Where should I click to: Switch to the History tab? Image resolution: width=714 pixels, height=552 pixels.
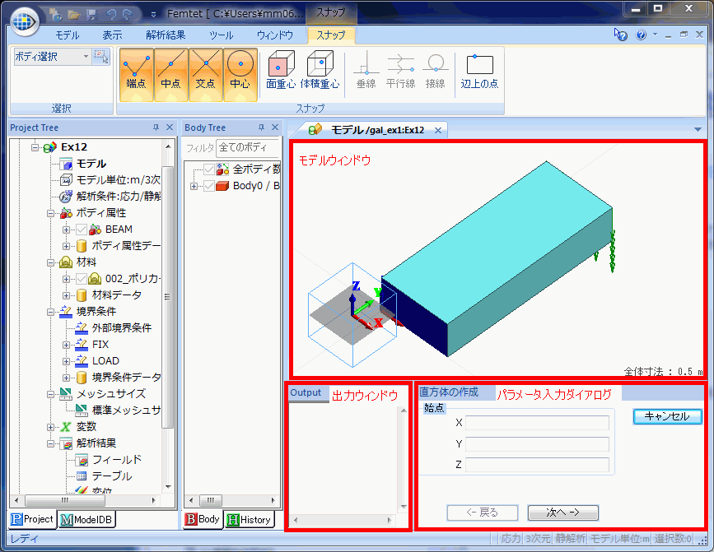click(x=249, y=519)
